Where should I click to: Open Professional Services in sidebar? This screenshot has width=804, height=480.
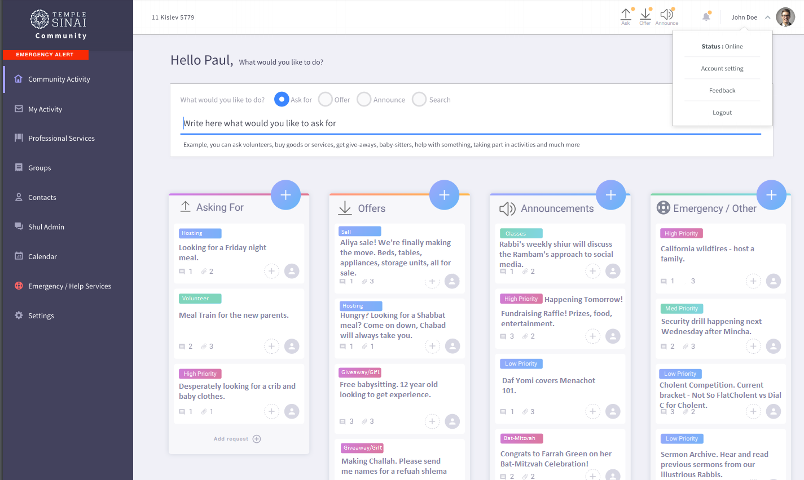pos(61,139)
